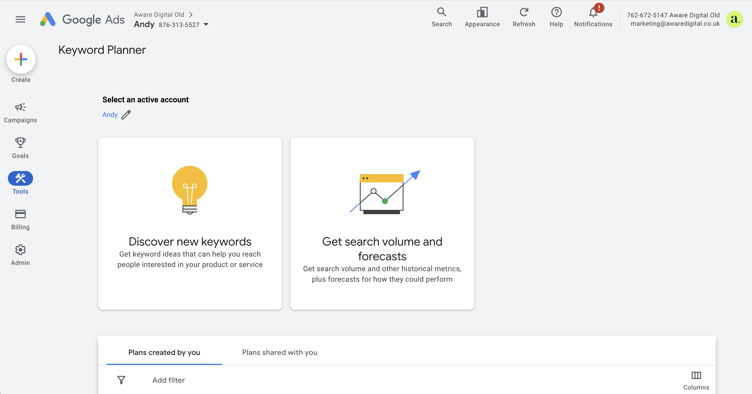Click the lightbulb illustration
752x394 pixels.
tap(190, 190)
